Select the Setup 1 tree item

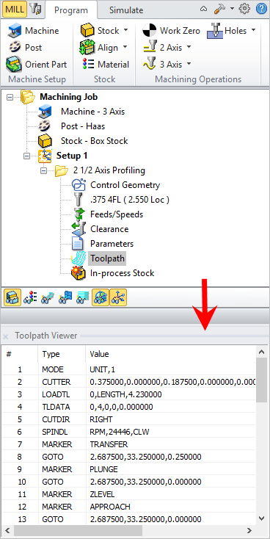tap(72, 156)
